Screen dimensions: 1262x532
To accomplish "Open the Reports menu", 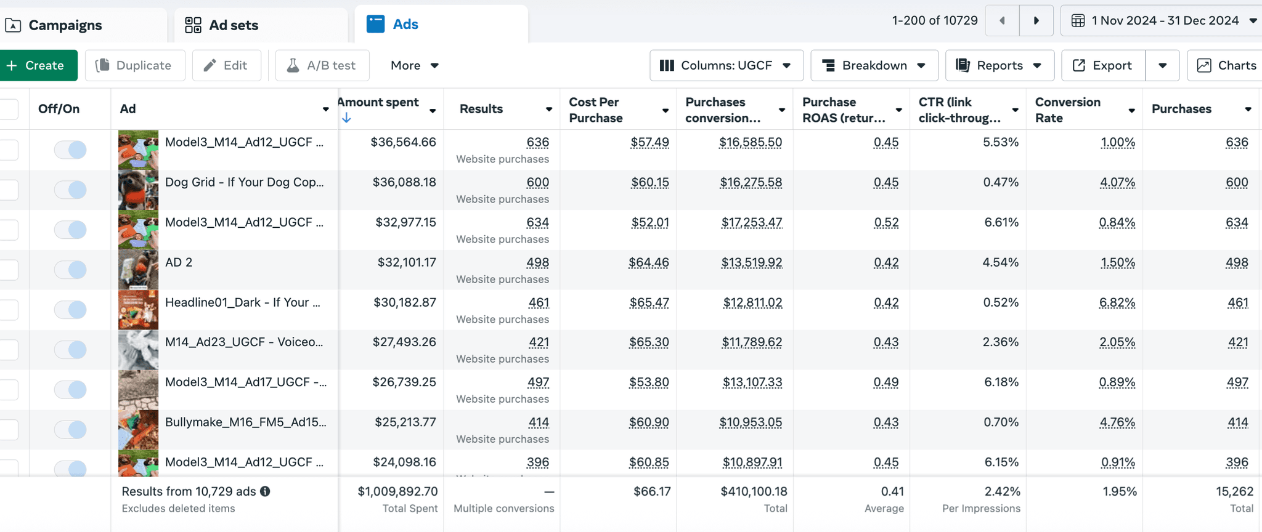I will tap(999, 65).
